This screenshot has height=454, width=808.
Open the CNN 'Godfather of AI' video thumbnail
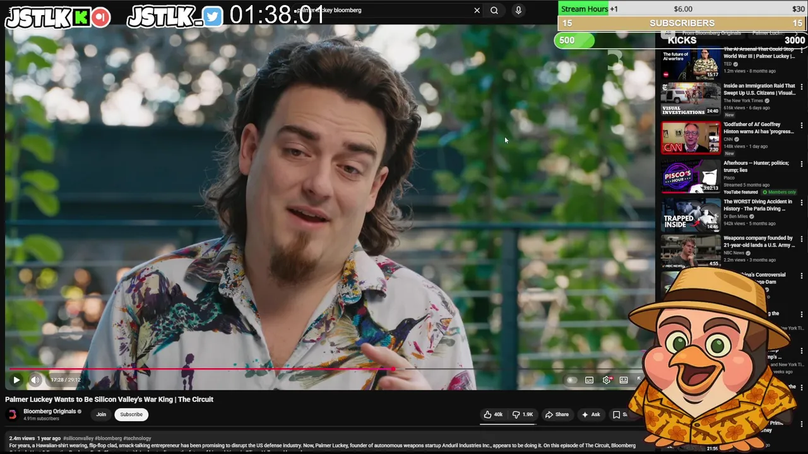691,138
